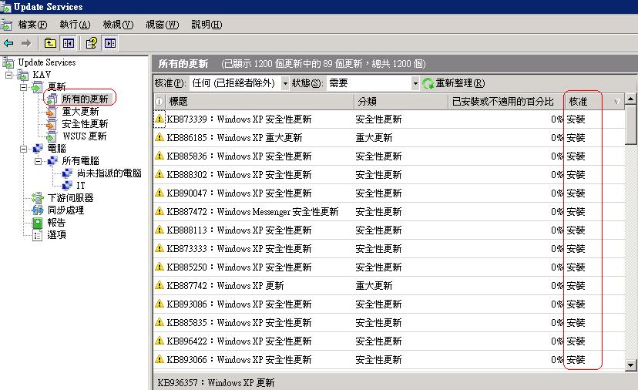Click the list vertical scrollbar thumb
638x390 pixels.
(630, 124)
